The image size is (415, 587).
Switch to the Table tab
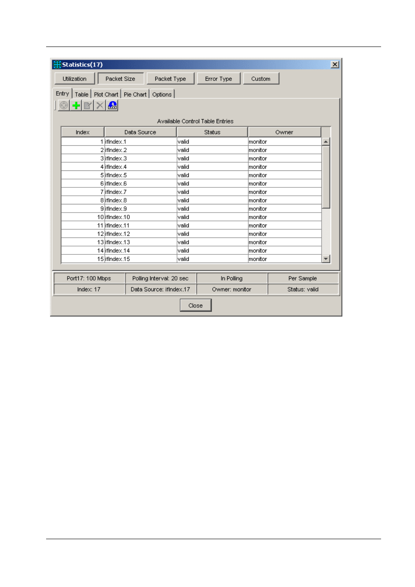point(81,94)
